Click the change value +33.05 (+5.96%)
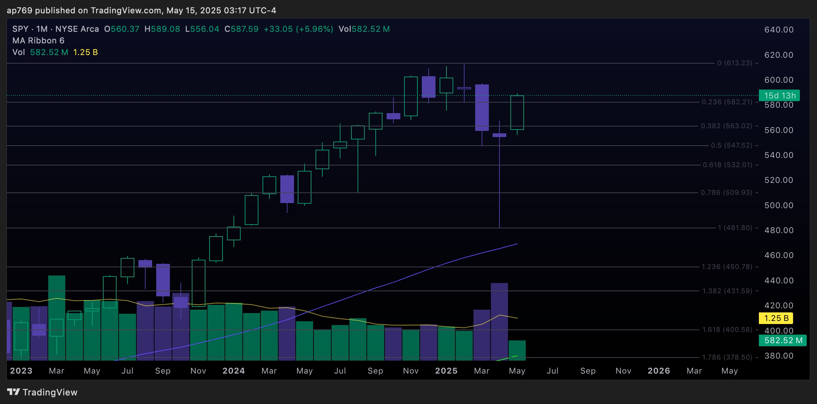The image size is (817, 404). tap(298, 29)
